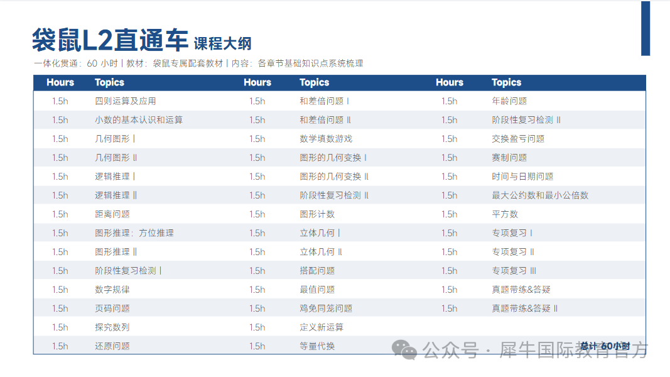Click the topic 最值问题

click(x=317, y=290)
